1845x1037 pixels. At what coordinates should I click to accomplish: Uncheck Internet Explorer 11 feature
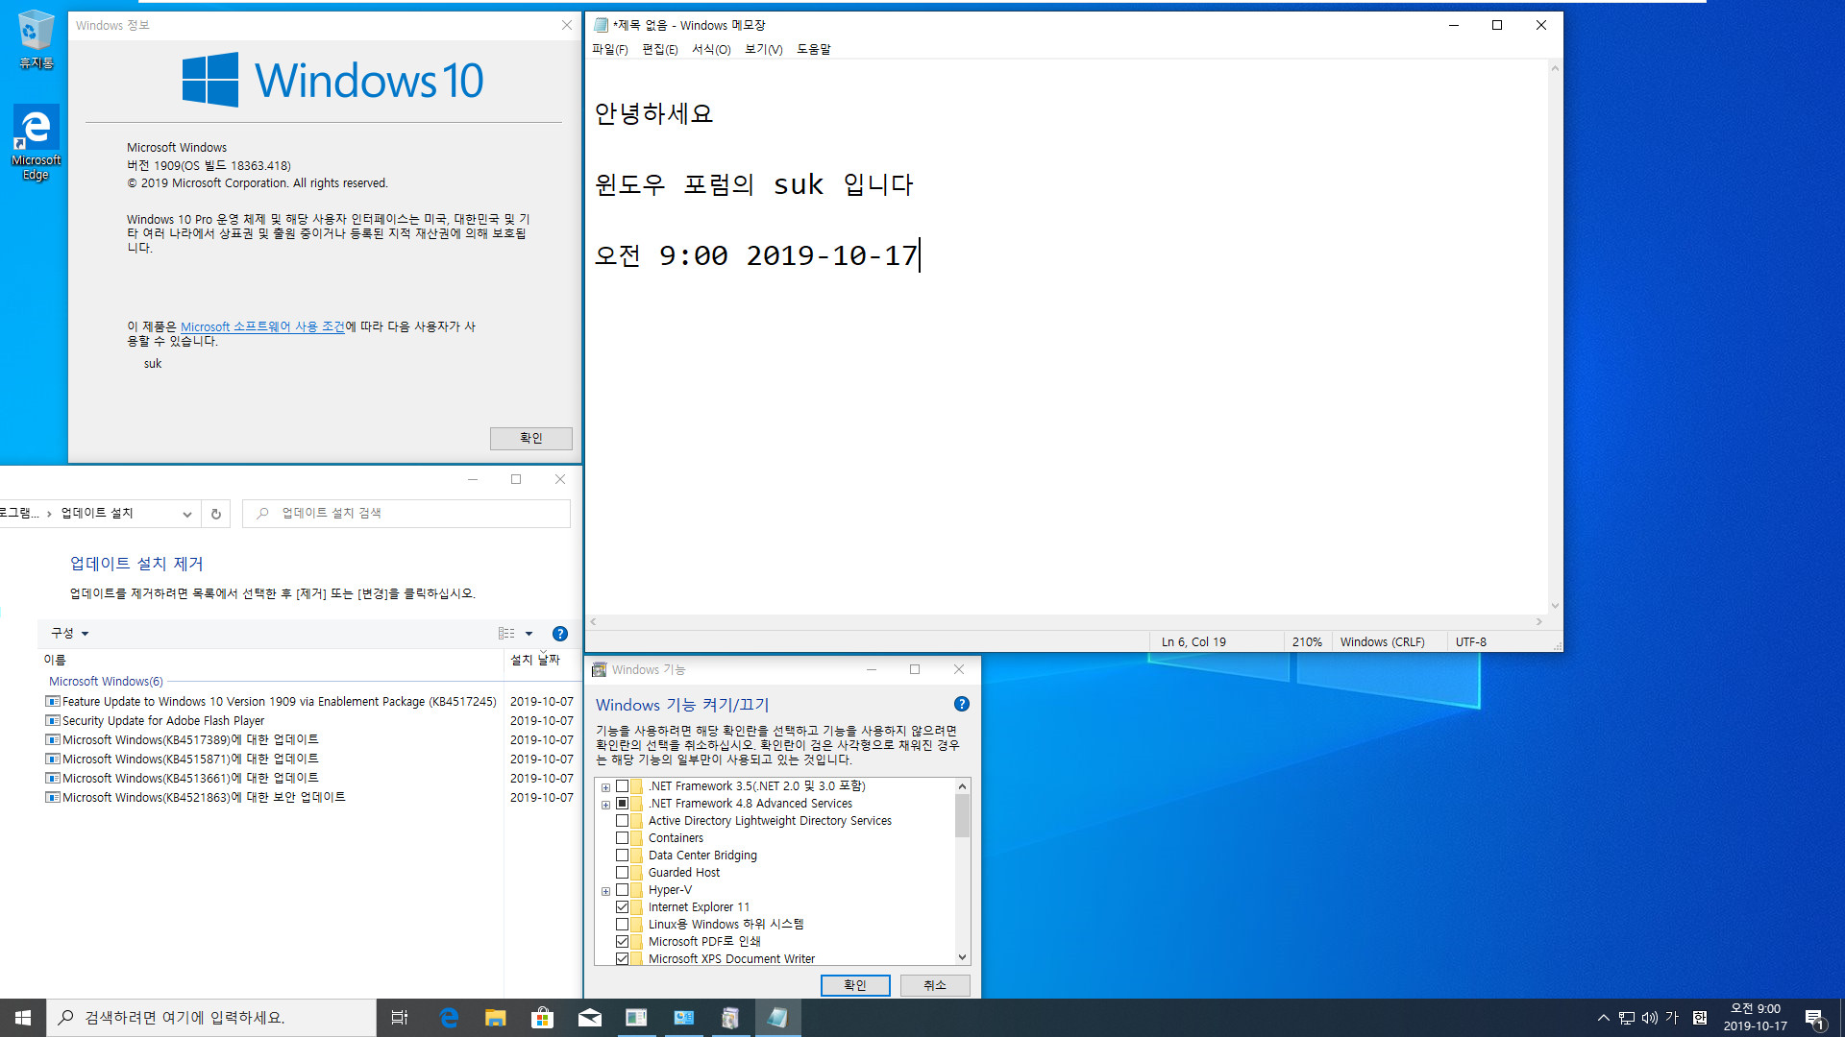pos(623,907)
